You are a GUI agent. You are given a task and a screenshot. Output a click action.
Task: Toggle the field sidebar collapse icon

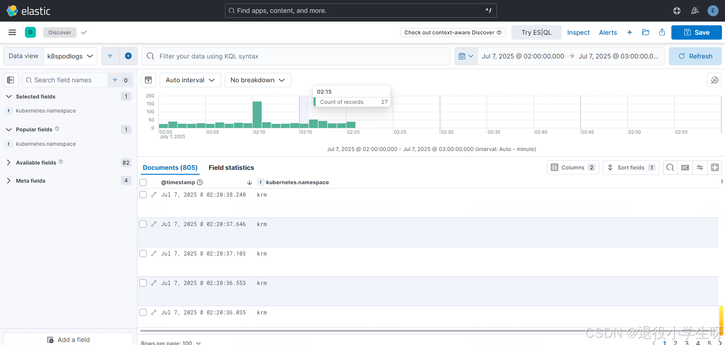tap(11, 80)
